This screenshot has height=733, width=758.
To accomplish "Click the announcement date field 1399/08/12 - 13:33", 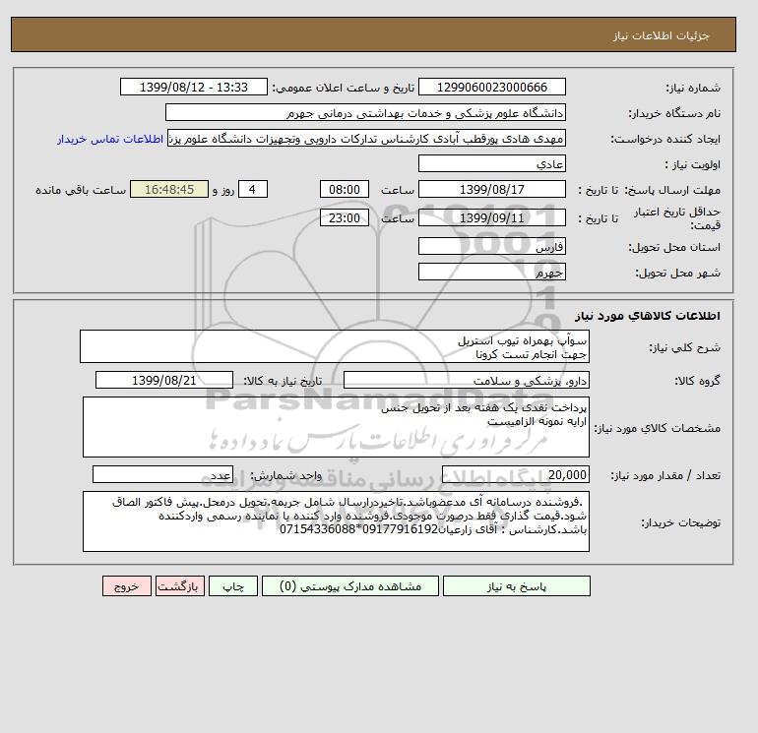I will [x=193, y=87].
